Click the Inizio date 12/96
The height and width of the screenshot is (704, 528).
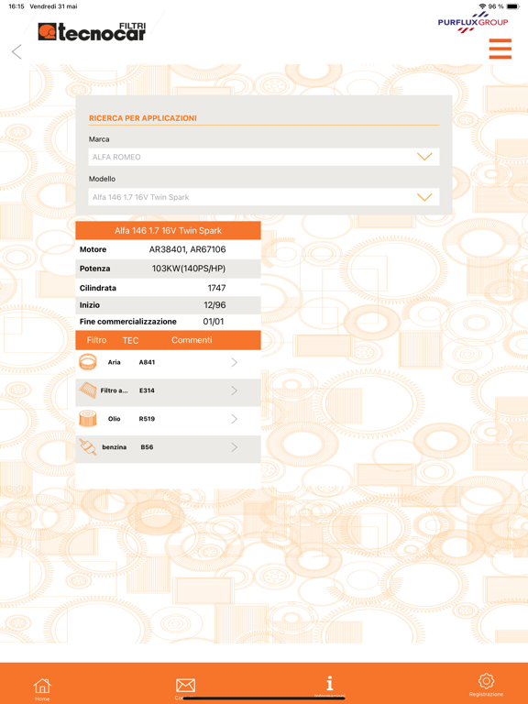coord(214,305)
